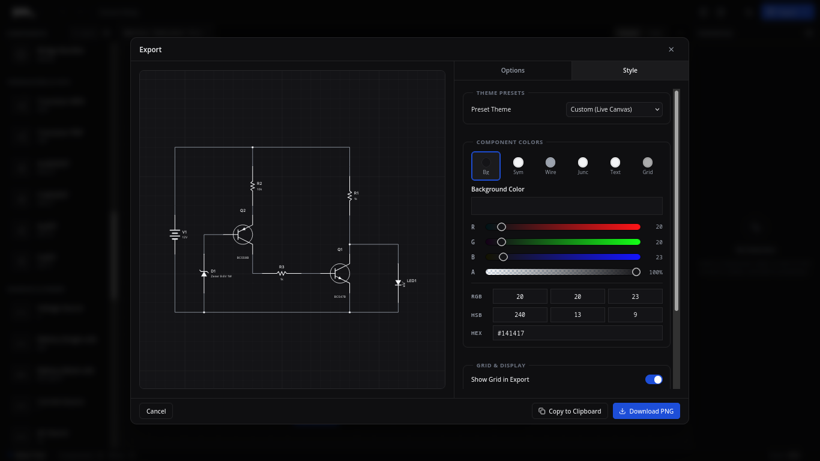The width and height of the screenshot is (820, 461).
Task: Close the Export dialog
Action: pyautogui.click(x=671, y=49)
